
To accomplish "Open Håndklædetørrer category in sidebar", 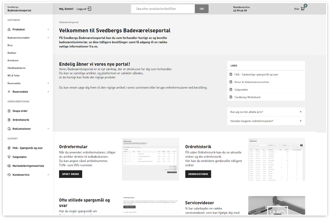I will pyautogui.click(x=16, y=68).
